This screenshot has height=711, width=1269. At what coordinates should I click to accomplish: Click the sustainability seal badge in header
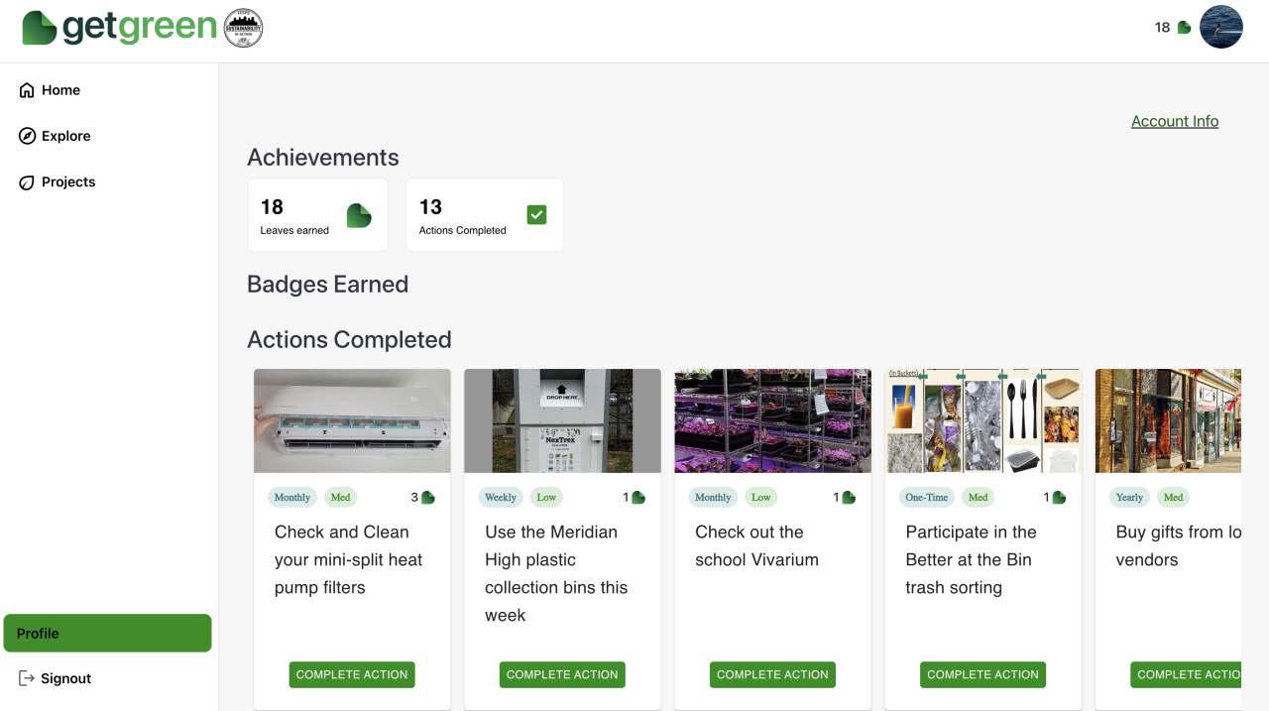pos(244,28)
